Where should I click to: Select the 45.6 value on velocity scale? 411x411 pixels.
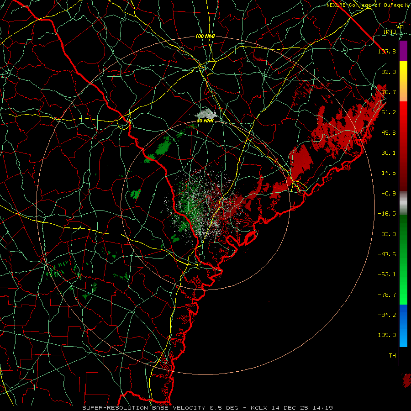pos(389,132)
